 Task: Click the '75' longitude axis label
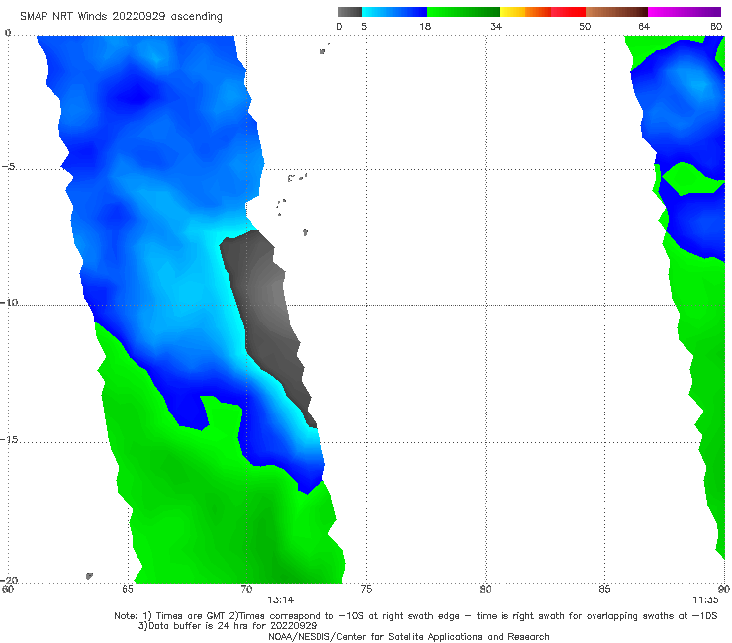pyautogui.click(x=366, y=589)
